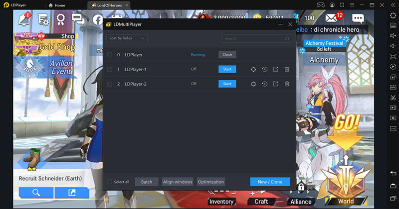The image size is (399, 209).
Task: Open gamepad settings in title bar
Action: tap(320, 5)
